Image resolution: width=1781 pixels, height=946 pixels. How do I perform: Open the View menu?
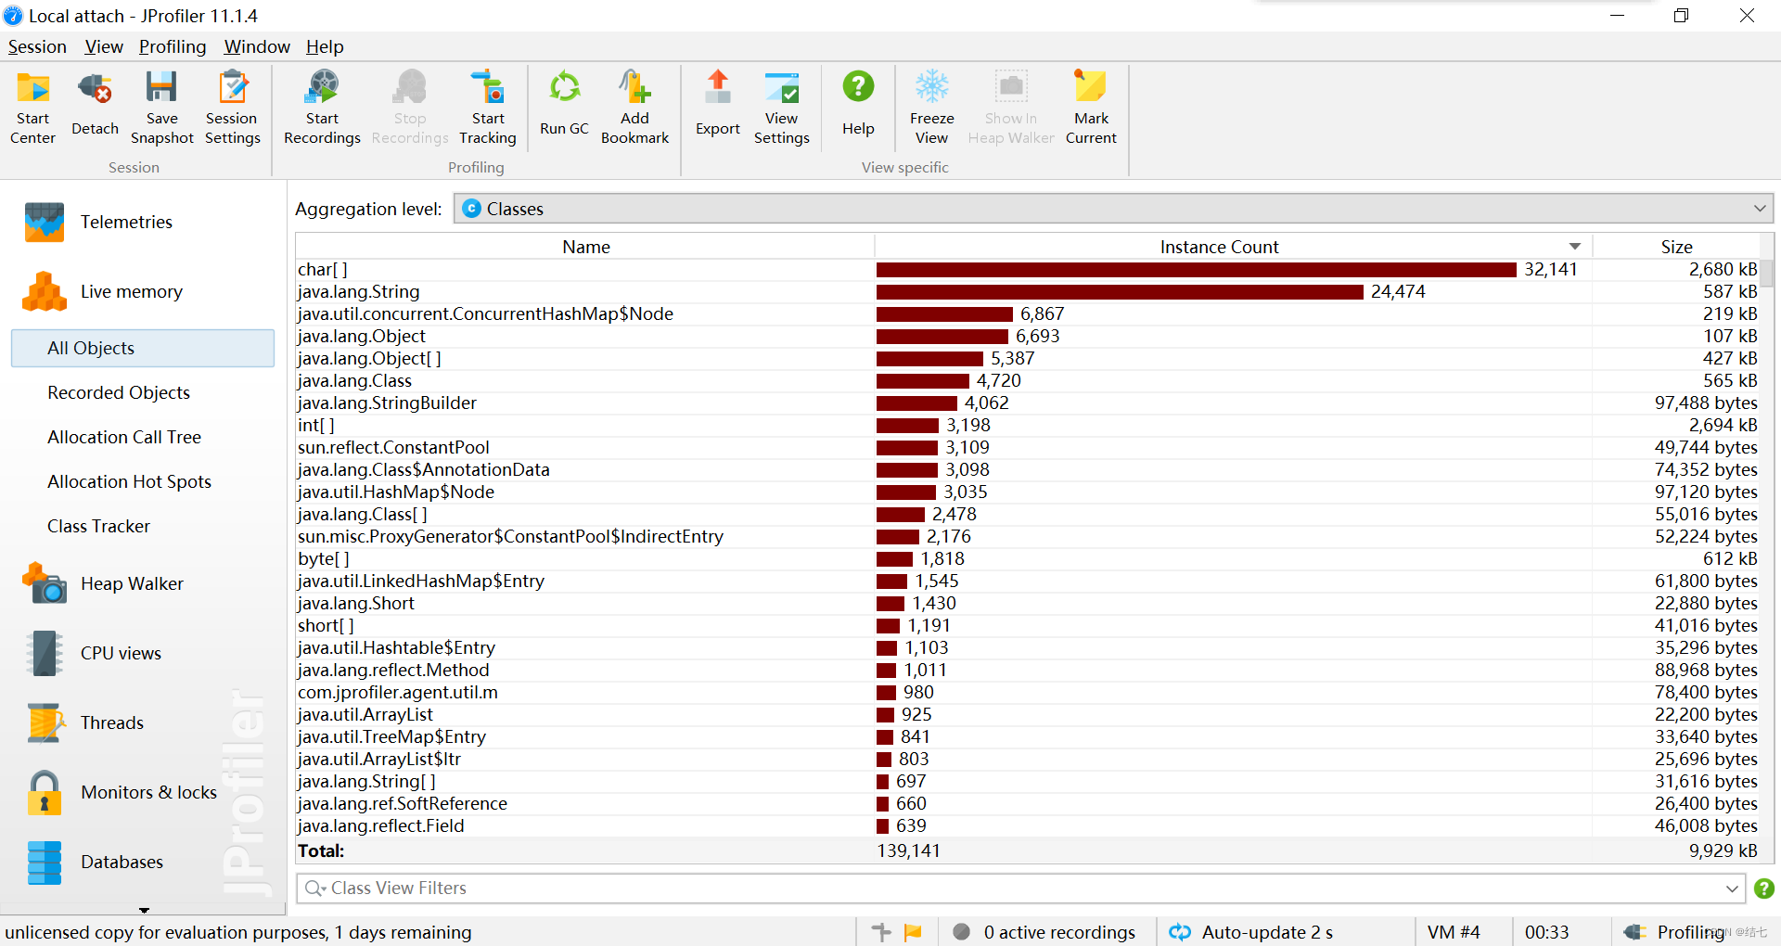104,46
